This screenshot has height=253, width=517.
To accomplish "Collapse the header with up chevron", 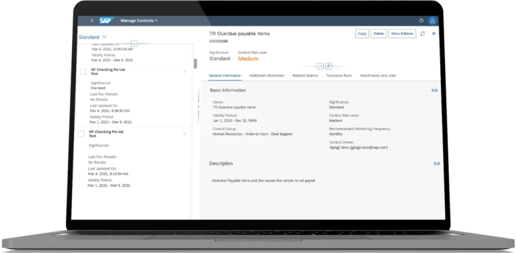I will click(x=320, y=66).
